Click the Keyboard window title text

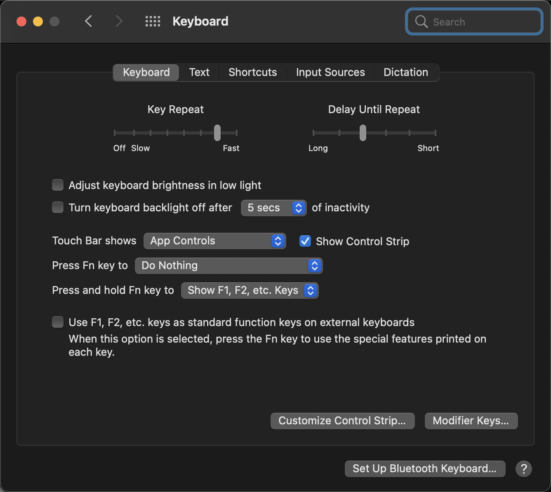click(200, 21)
